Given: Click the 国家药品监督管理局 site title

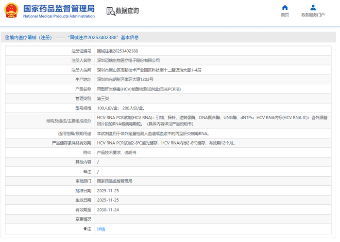Looking at the screenshot, I should [59, 8].
